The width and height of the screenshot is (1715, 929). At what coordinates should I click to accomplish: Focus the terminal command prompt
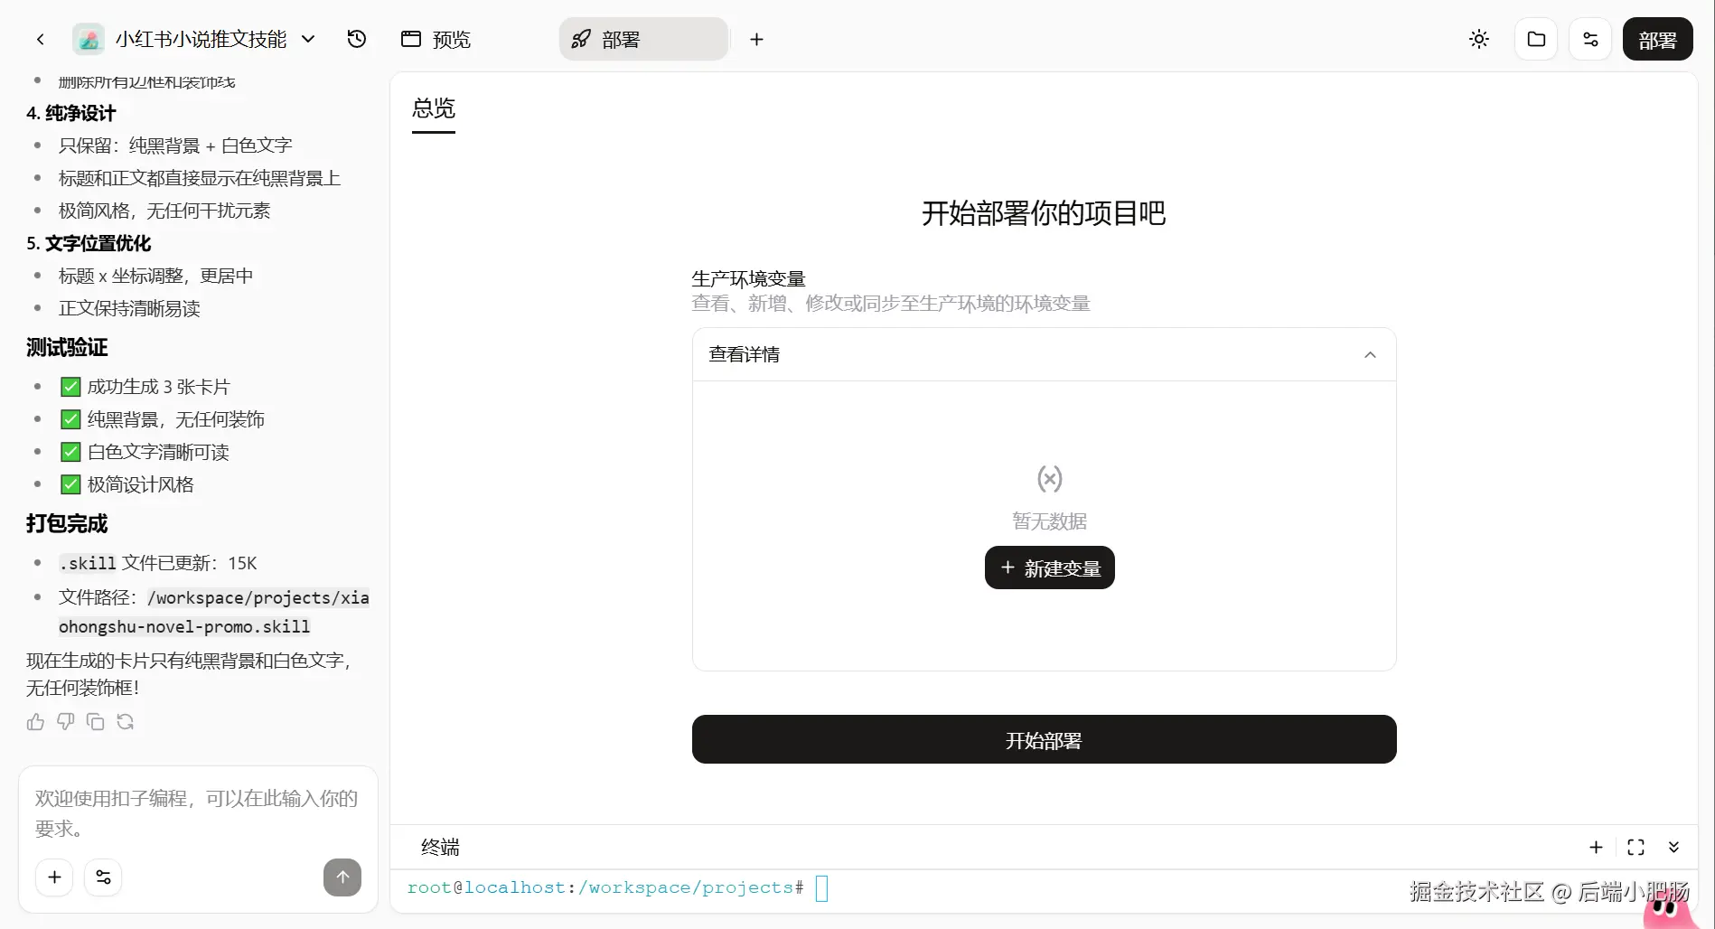tap(821, 887)
